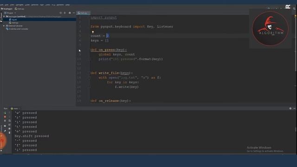Locate opened file in Project tree
Image resolution: width=297 pixels, height=167 pixels.
pyautogui.click(x=61, y=13)
